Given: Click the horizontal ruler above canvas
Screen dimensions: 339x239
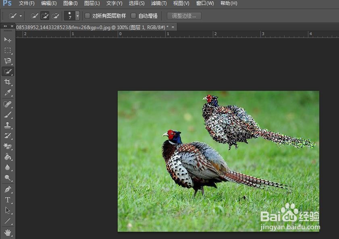Looking at the screenshot, I should (177, 34).
